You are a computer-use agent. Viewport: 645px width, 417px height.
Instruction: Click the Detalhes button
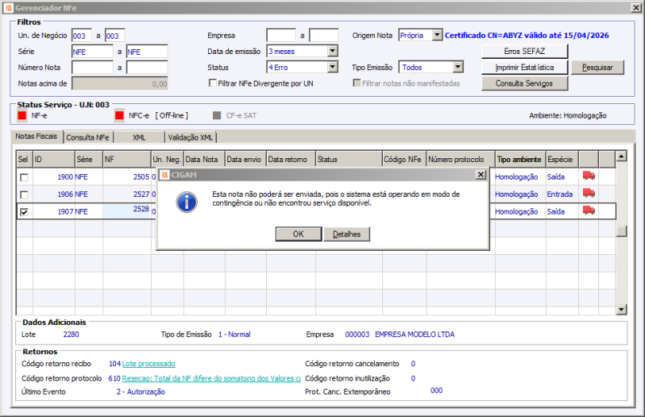[347, 234]
